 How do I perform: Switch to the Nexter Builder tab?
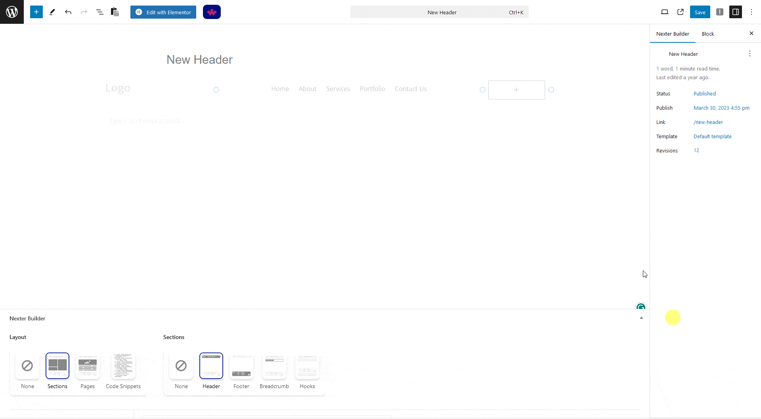673,34
